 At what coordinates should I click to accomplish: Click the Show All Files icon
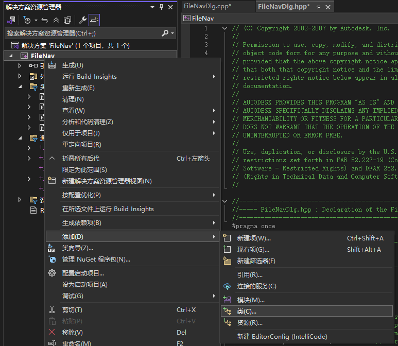tap(67, 20)
